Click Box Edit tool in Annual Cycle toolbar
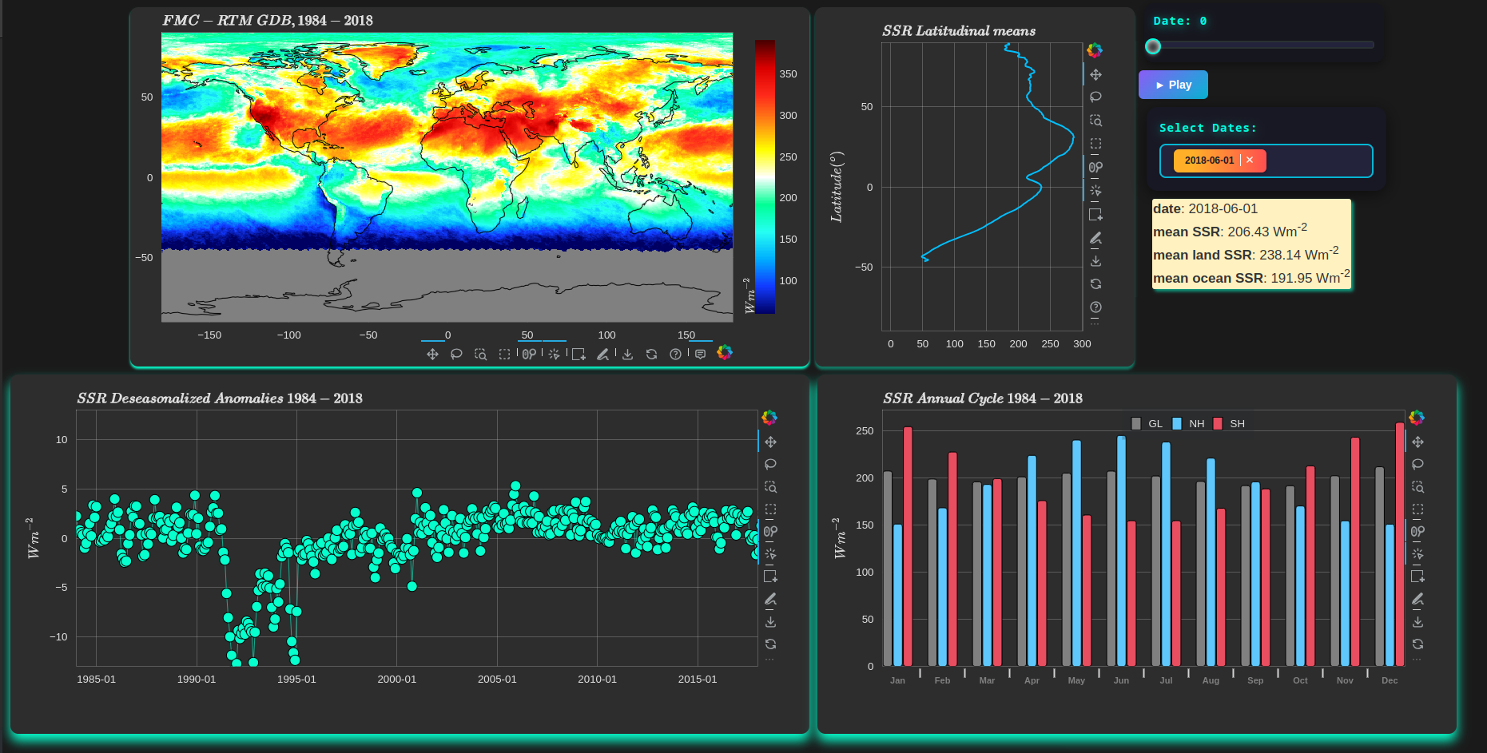This screenshot has height=753, width=1487. (1417, 576)
